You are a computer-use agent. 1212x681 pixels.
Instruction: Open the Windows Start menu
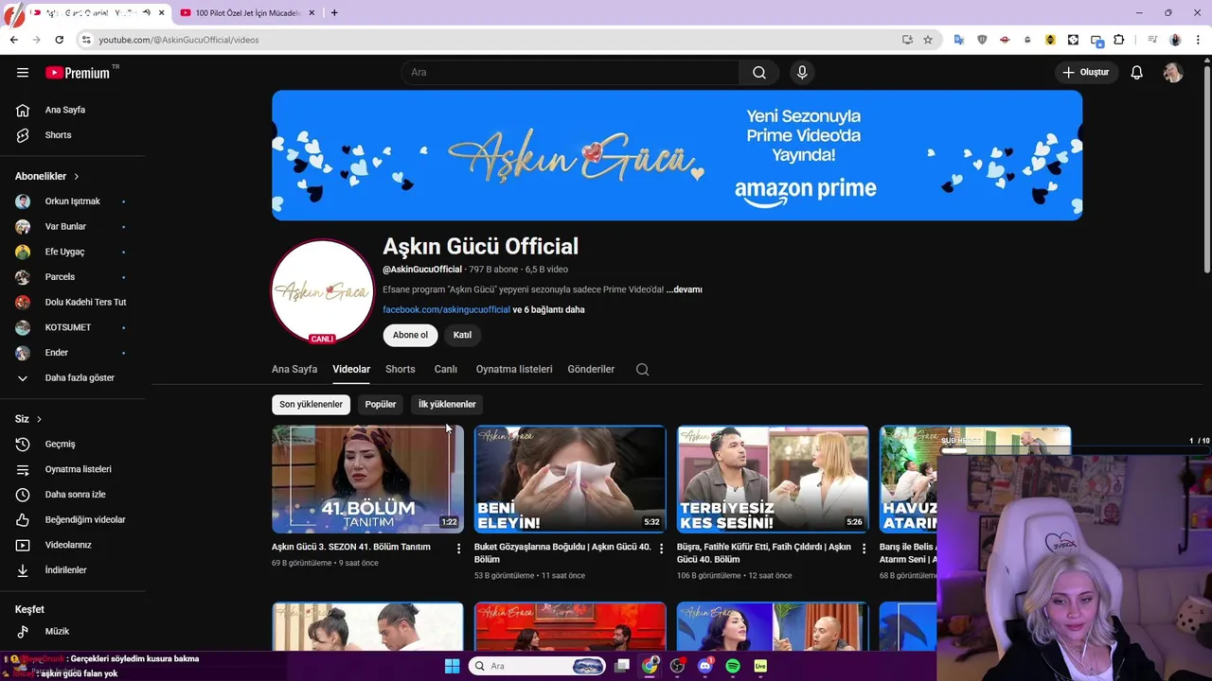click(x=452, y=666)
